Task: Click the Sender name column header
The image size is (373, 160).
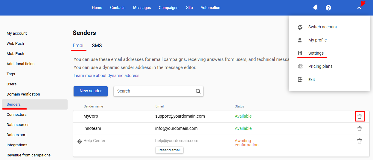Action: pos(93,107)
